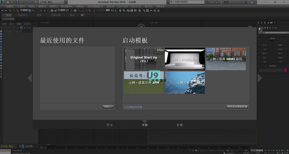Open the 渲染(R) menu
This screenshot has height=154, width=289.
coord(110,6)
